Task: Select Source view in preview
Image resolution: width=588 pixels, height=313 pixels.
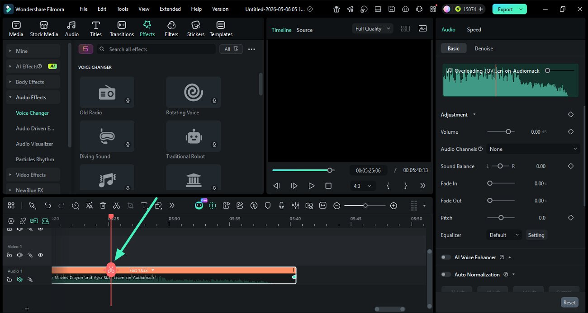Action: (304, 30)
